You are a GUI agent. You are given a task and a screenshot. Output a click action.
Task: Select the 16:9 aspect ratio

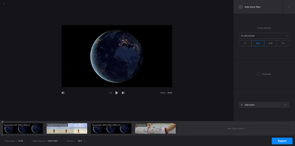point(258,43)
